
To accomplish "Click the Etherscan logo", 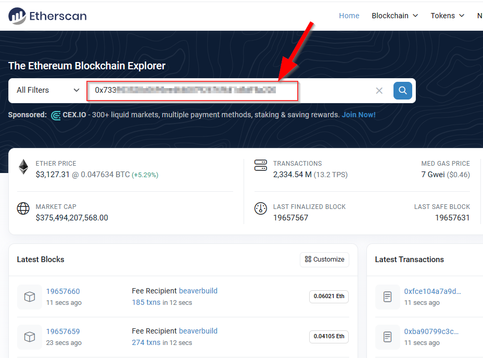I will (x=47, y=16).
